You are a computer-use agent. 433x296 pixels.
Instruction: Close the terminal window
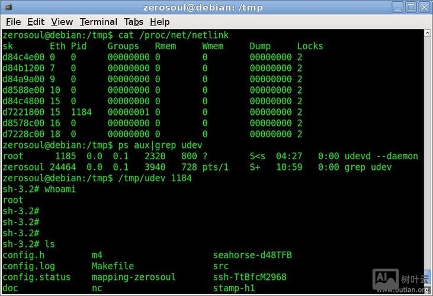click(x=424, y=7)
